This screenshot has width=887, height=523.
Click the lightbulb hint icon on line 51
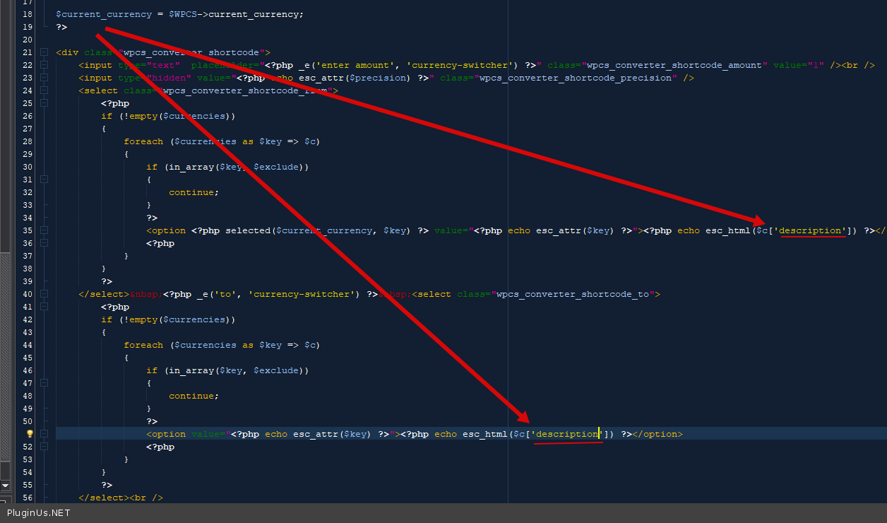[x=30, y=434]
